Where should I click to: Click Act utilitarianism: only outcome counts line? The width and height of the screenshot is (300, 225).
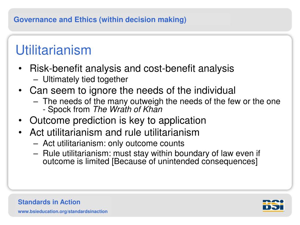click(113, 143)
